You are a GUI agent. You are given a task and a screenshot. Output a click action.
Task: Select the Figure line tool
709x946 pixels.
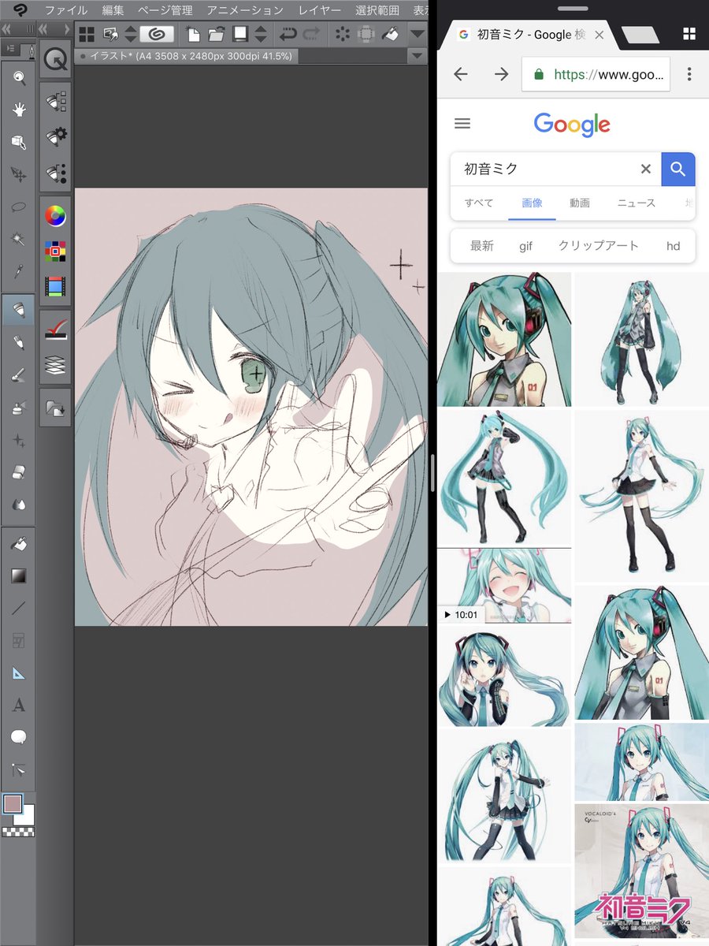tap(18, 608)
